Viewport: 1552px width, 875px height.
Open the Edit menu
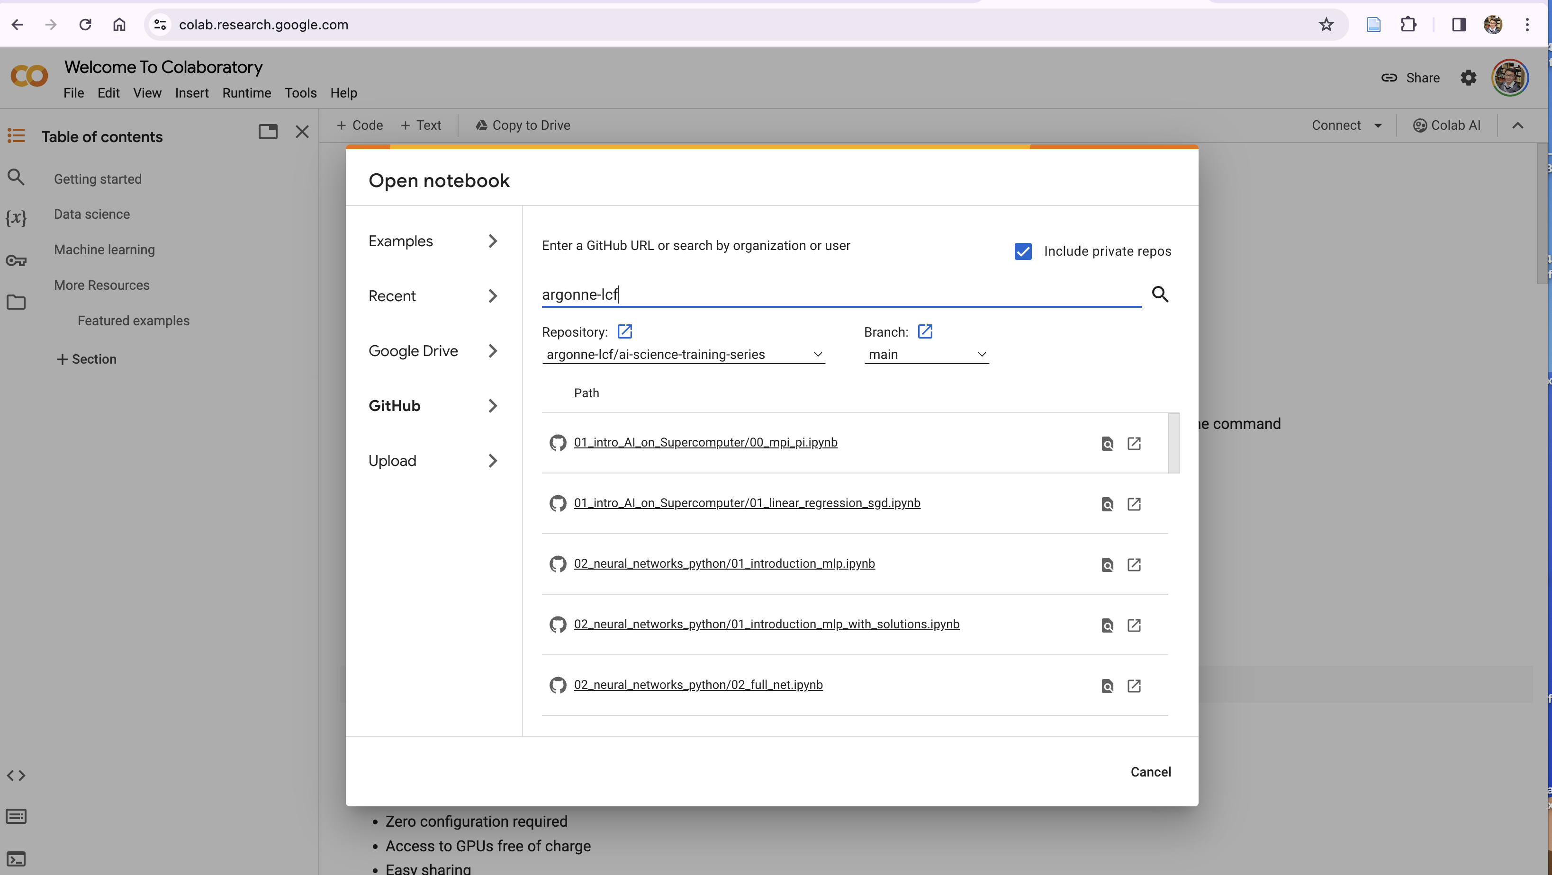coord(108,93)
